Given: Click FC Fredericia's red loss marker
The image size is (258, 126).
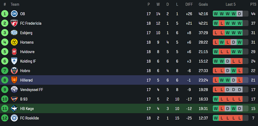Looking at the screenshot, I should 222,23.
